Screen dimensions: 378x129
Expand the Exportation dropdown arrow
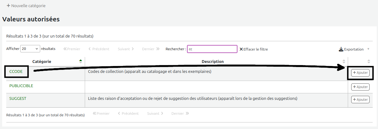point(368,49)
